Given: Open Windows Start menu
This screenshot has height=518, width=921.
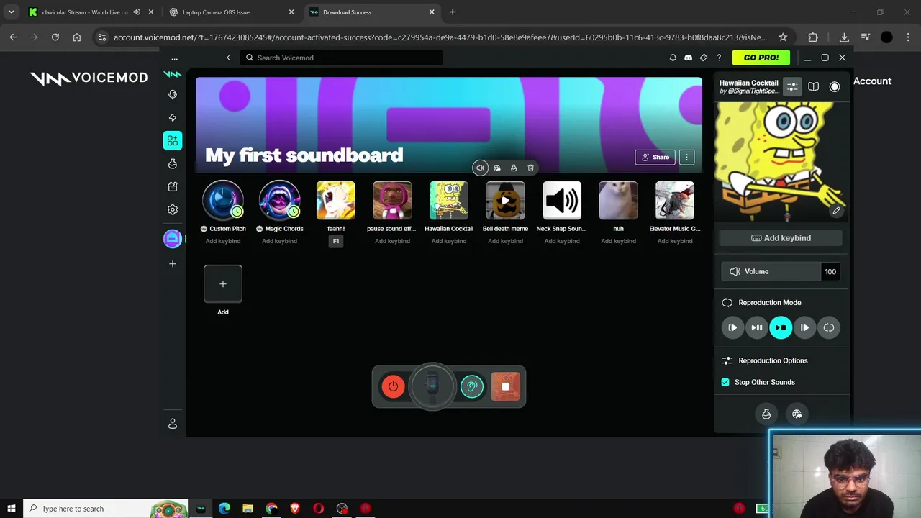Looking at the screenshot, I should coord(12,509).
